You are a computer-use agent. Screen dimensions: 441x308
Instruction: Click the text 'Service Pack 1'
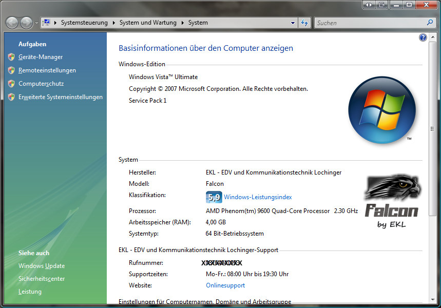pos(148,101)
